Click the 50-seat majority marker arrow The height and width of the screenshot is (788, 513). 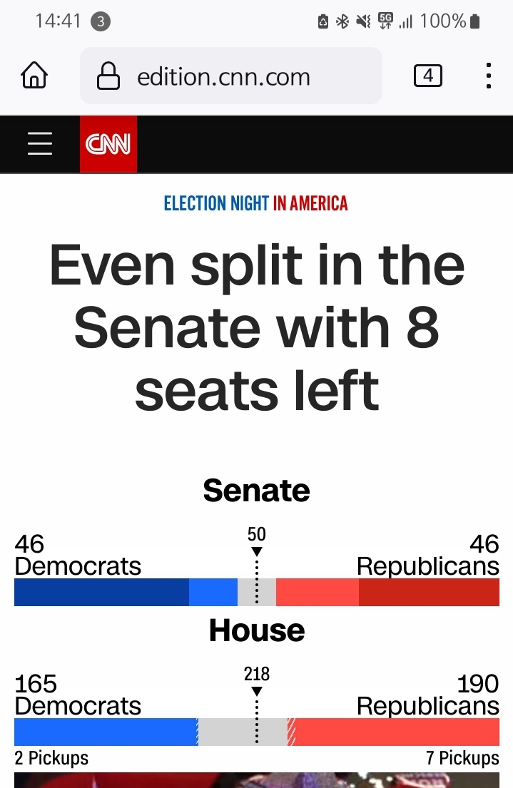pos(257,551)
